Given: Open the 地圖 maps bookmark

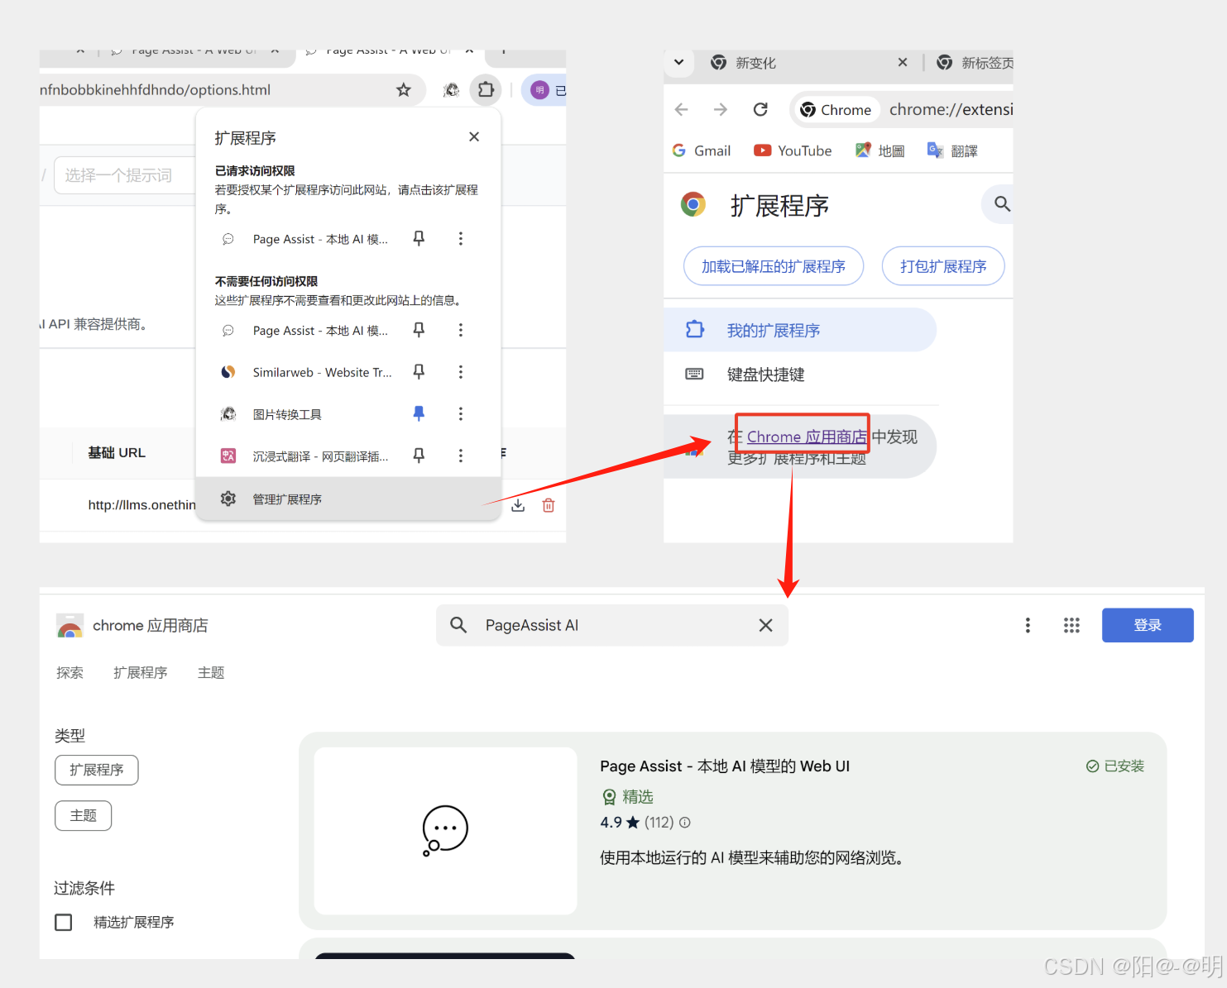Looking at the screenshot, I should 880,150.
